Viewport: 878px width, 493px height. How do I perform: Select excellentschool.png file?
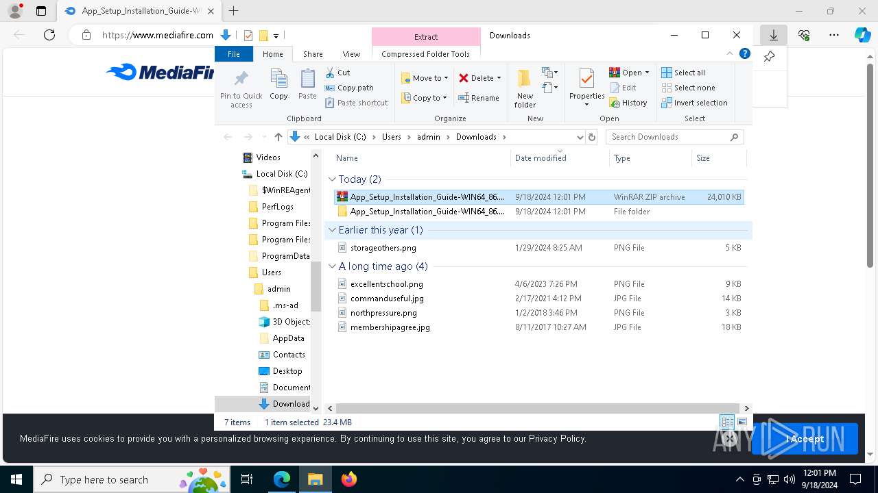coord(539,284)
